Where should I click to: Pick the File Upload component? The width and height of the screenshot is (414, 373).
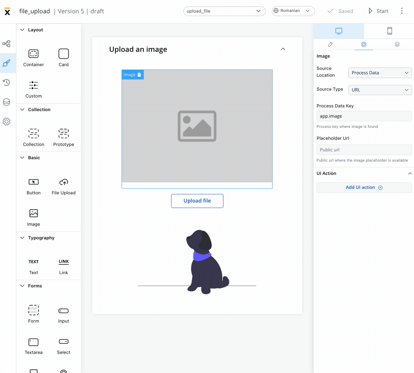64,186
